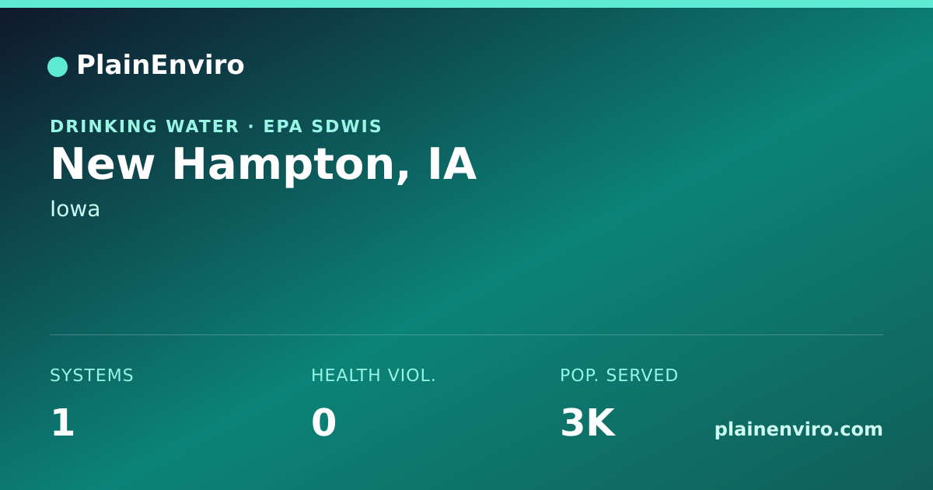The width and height of the screenshot is (933, 490).
Task: Click the New Hampton, IA heading
Action: 263,165
